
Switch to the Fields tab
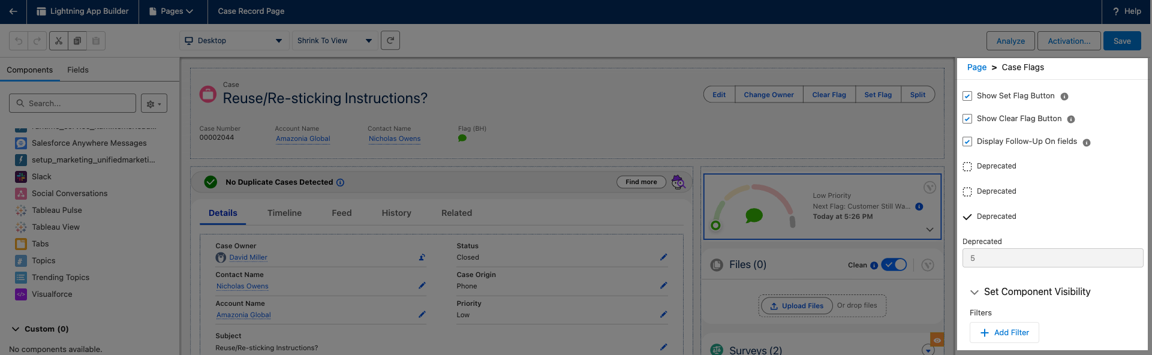[x=78, y=70]
